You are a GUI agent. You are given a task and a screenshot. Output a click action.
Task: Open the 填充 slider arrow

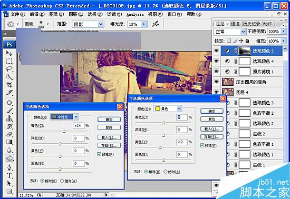283,41
